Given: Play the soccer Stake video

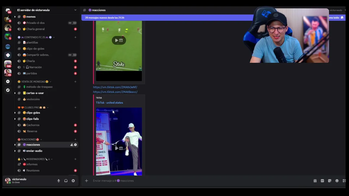Looking at the screenshot, I should [116, 40].
